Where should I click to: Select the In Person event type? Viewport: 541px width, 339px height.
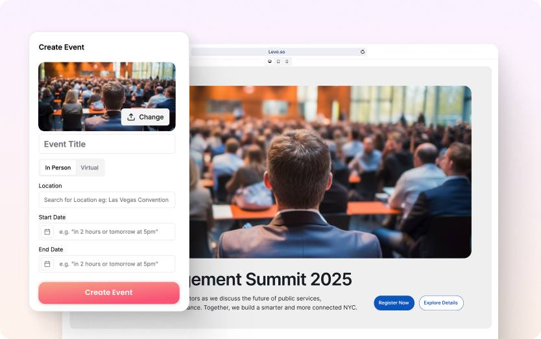tap(58, 168)
